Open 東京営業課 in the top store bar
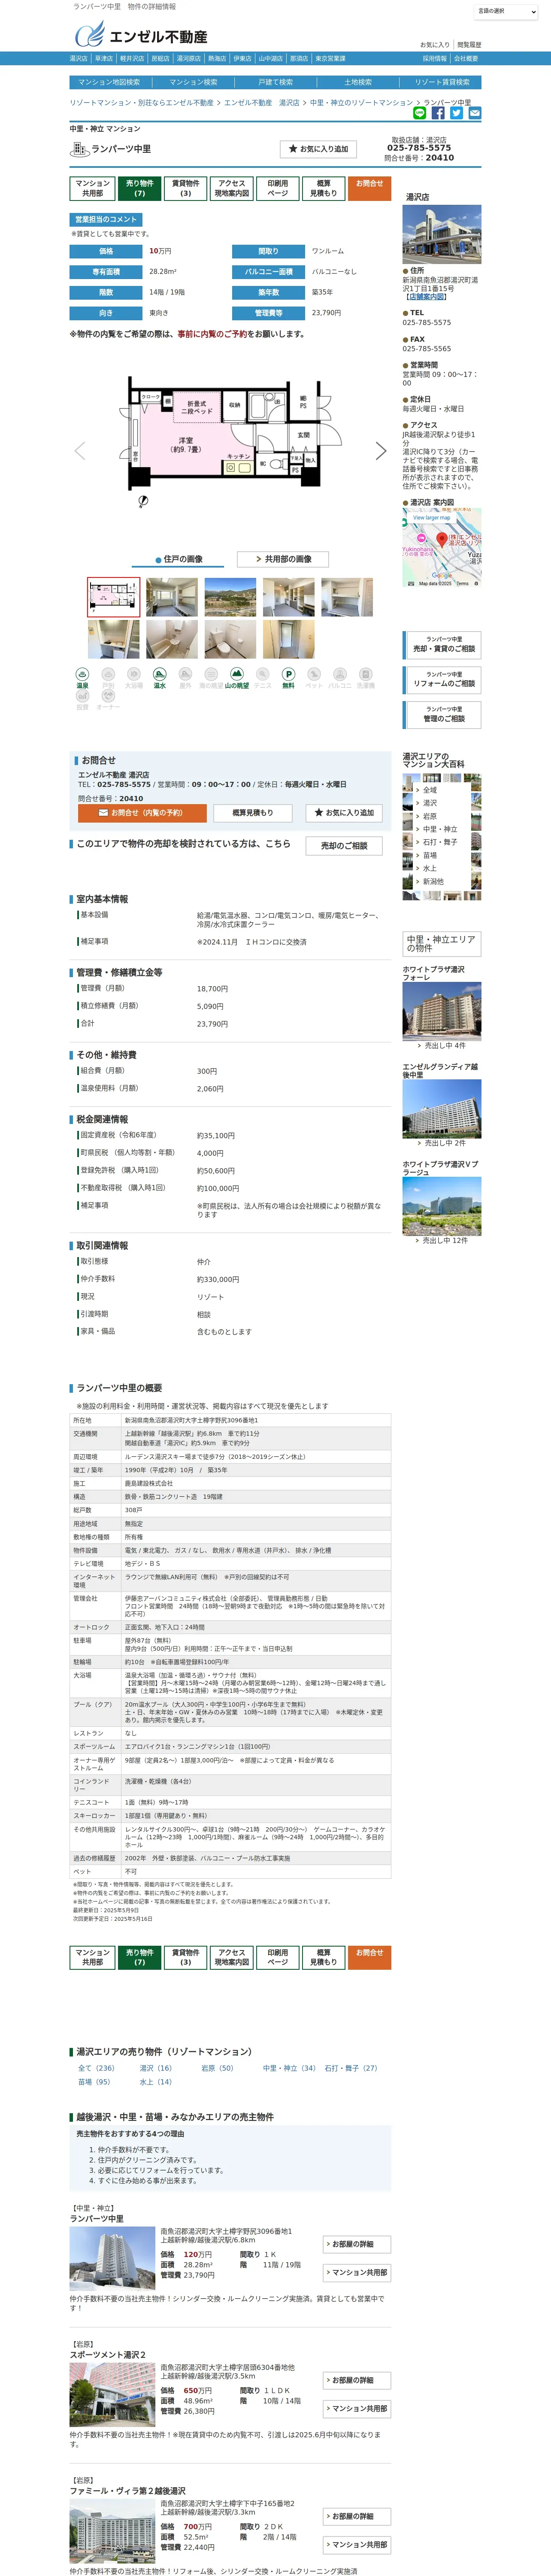The image size is (551, 2576). pos(330,59)
